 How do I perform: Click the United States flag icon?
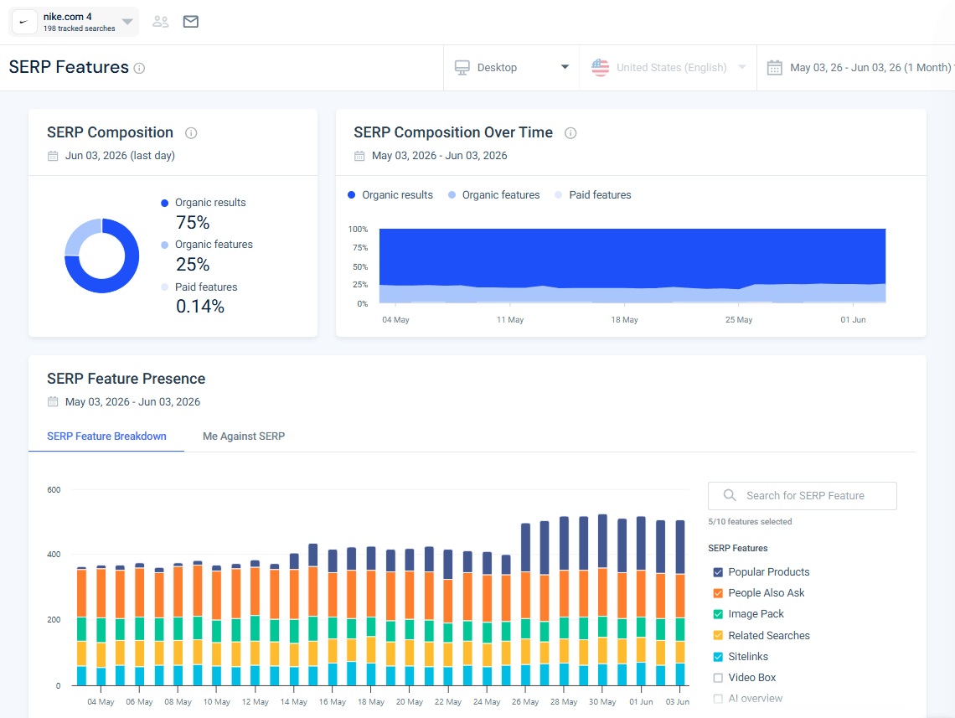tap(601, 68)
